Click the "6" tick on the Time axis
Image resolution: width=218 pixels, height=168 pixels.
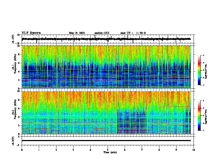coord(125,150)
